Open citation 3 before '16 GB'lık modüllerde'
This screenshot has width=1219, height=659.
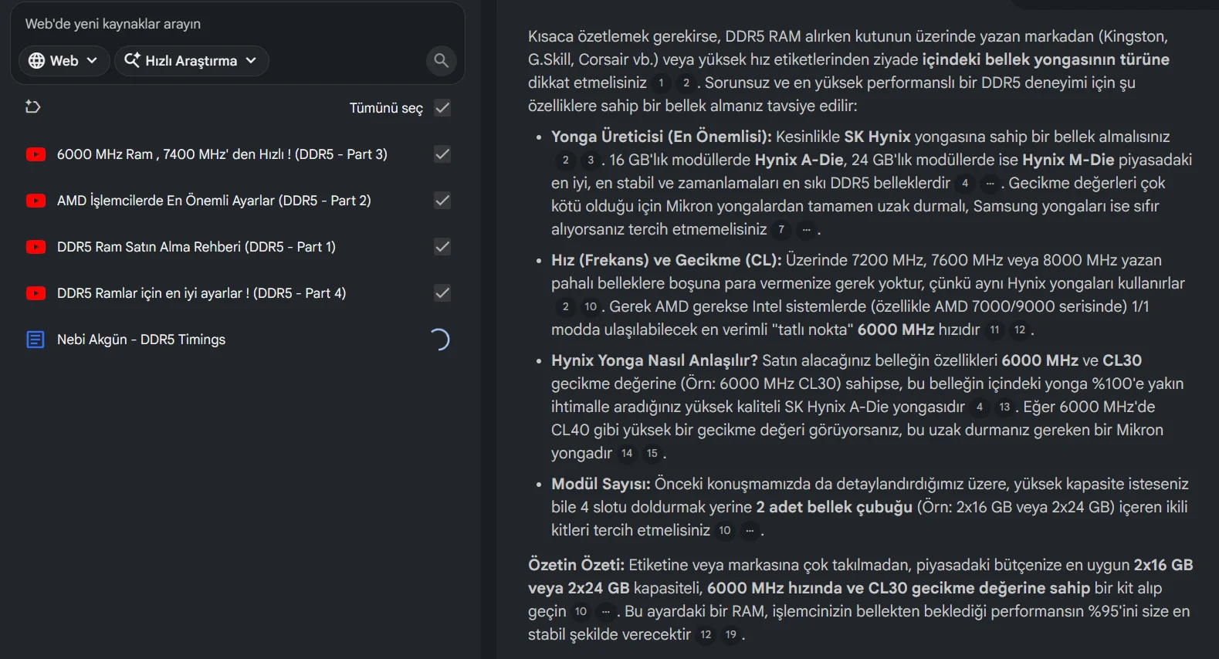click(591, 161)
